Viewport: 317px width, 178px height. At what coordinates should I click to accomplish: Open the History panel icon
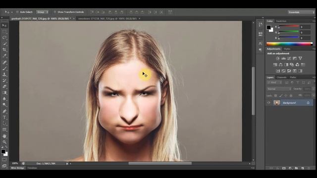coord(261,25)
